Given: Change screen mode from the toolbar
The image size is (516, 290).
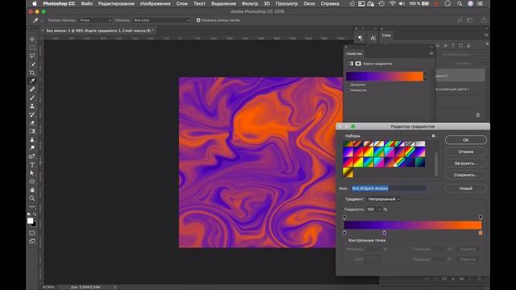Looking at the screenshot, I should 32,242.
